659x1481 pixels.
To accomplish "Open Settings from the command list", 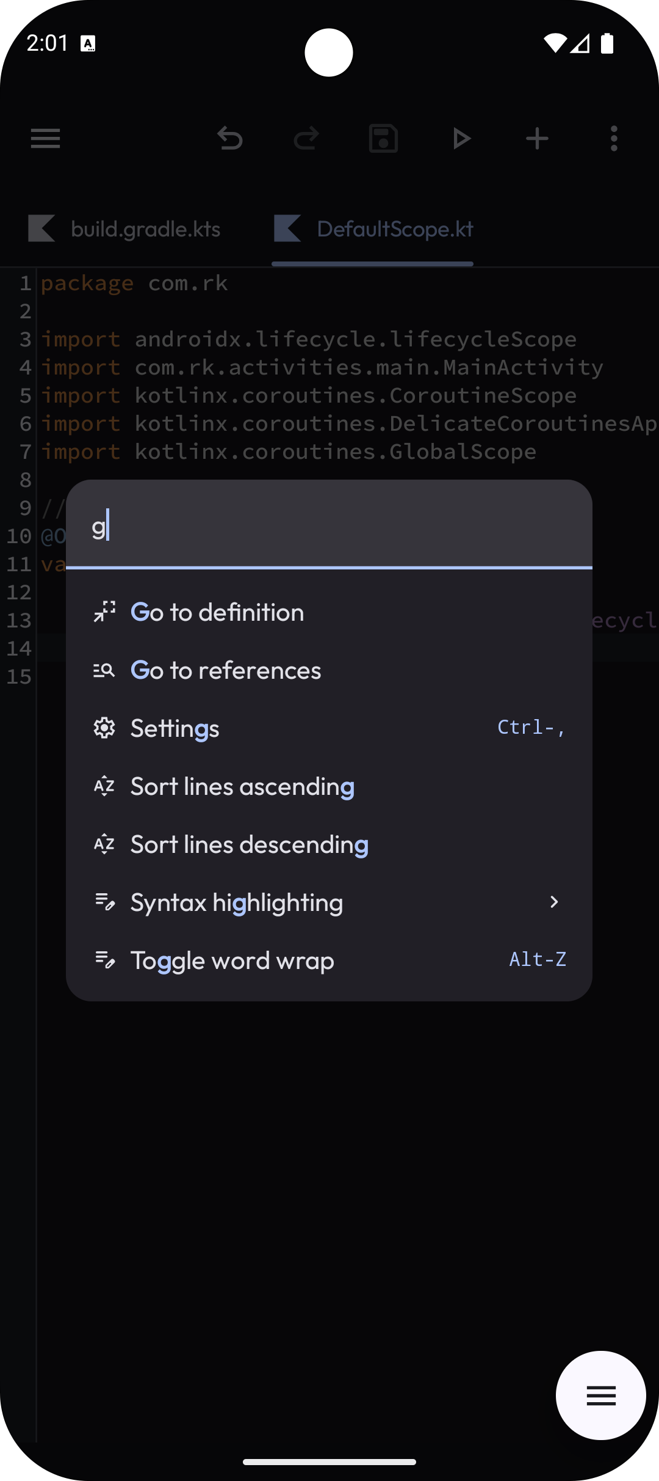I will click(329, 728).
